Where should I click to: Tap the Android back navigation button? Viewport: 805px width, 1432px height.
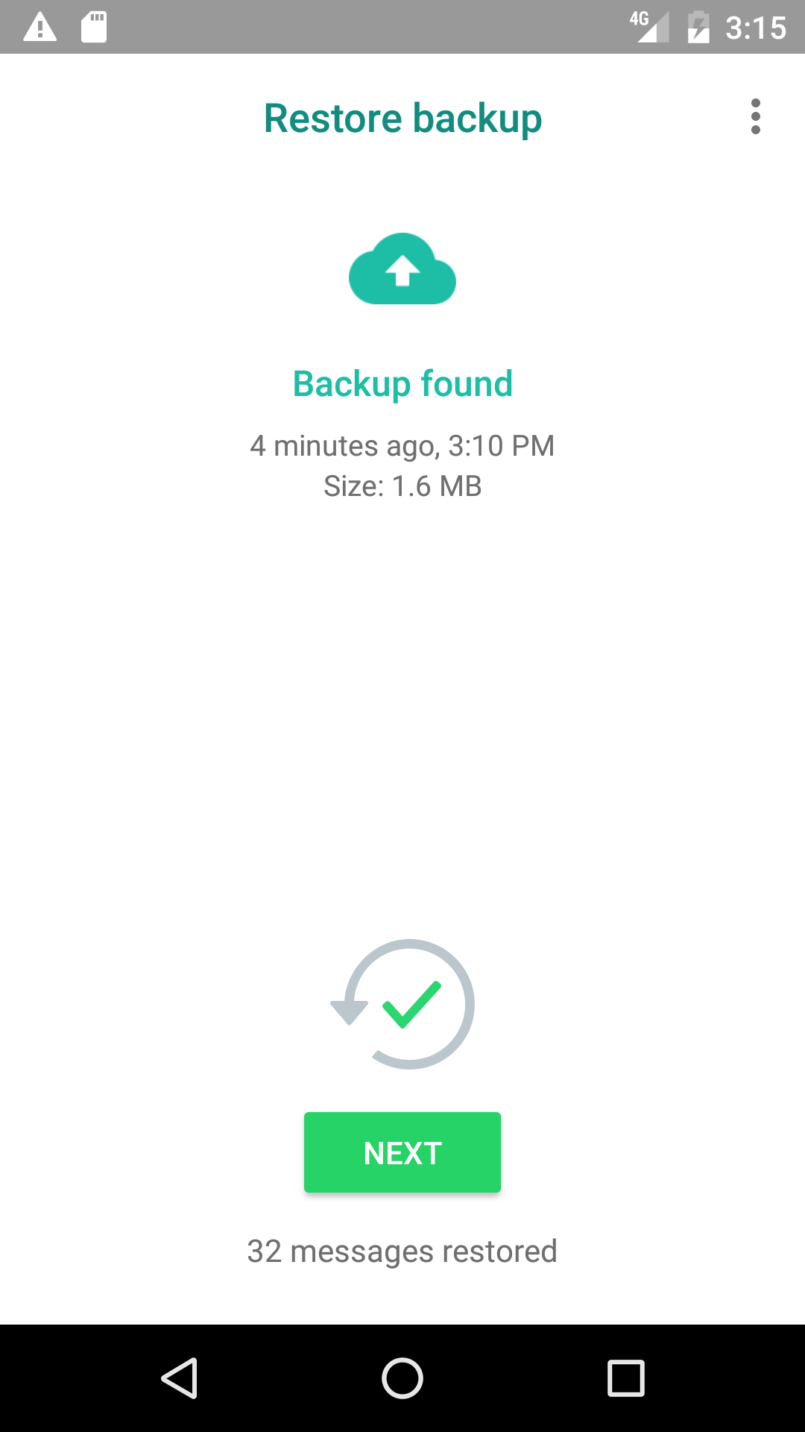pos(180,1378)
